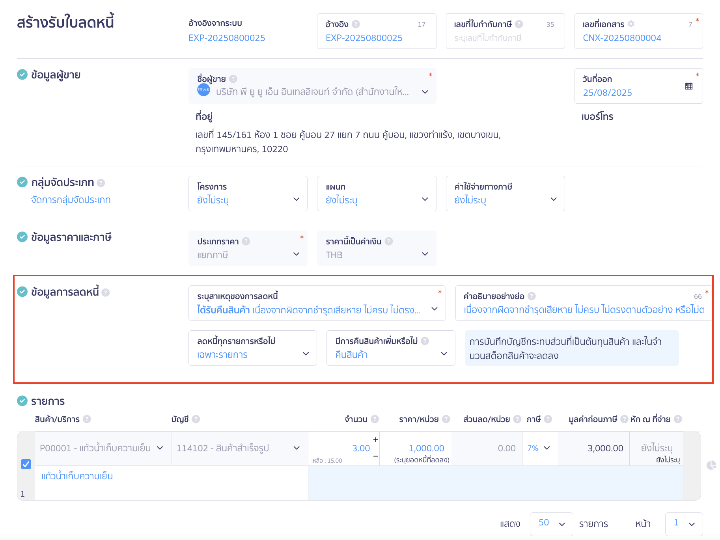Screen dimensions: 720x540
Task: Open system reference link EXP-20250800025
Action: point(227,38)
